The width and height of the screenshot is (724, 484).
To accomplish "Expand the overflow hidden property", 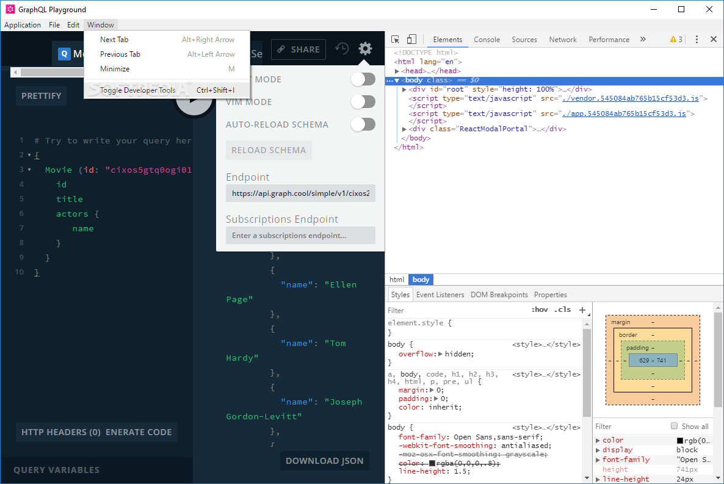I will point(441,354).
